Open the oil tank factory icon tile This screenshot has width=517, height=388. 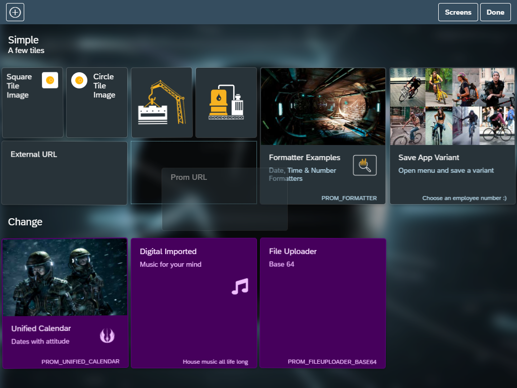226,103
